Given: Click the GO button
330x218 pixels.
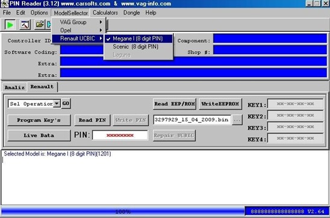Looking at the screenshot, I should pyautogui.click(x=66, y=104).
